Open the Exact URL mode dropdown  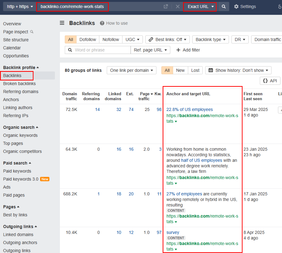pyautogui.click(x=200, y=7)
